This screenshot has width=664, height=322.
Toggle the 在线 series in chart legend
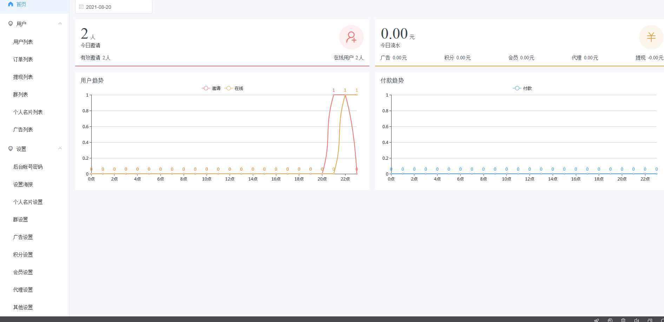coord(234,88)
